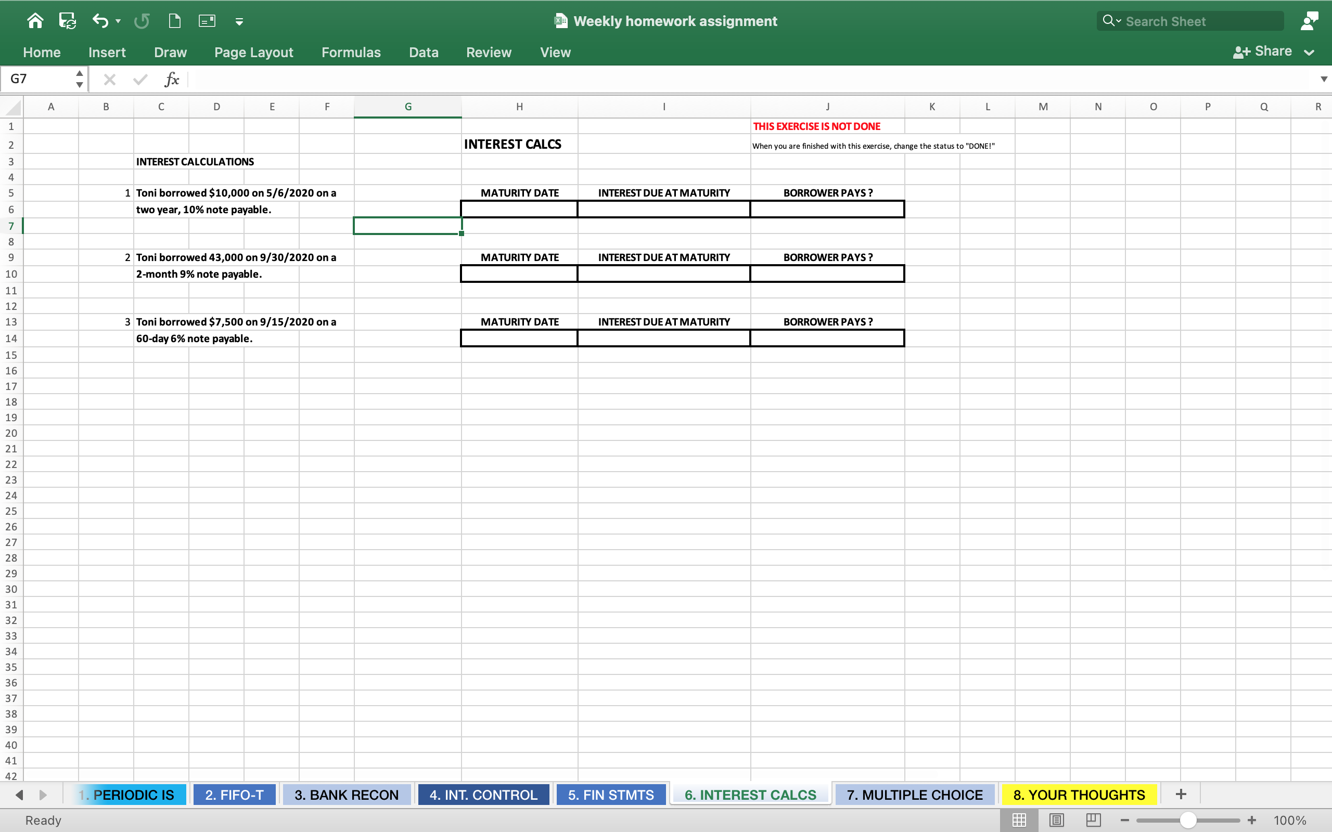Open Customize Quick Access Toolbar dropdown
The height and width of the screenshot is (832, 1332).
point(239,21)
